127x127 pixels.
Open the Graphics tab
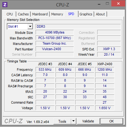[86, 14]
